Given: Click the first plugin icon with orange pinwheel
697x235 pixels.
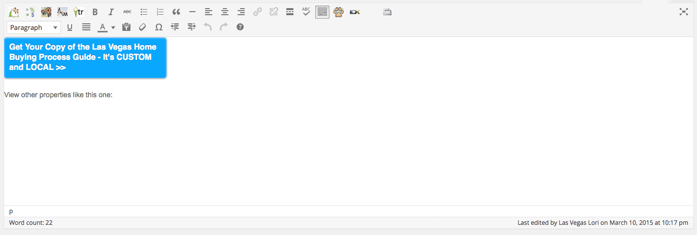Looking at the screenshot, I should pyautogui.click(x=14, y=12).
